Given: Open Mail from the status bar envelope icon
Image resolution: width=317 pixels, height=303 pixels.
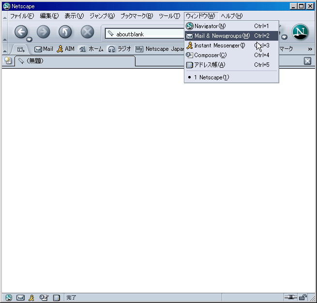Looking at the screenshot, I should click(20, 298).
